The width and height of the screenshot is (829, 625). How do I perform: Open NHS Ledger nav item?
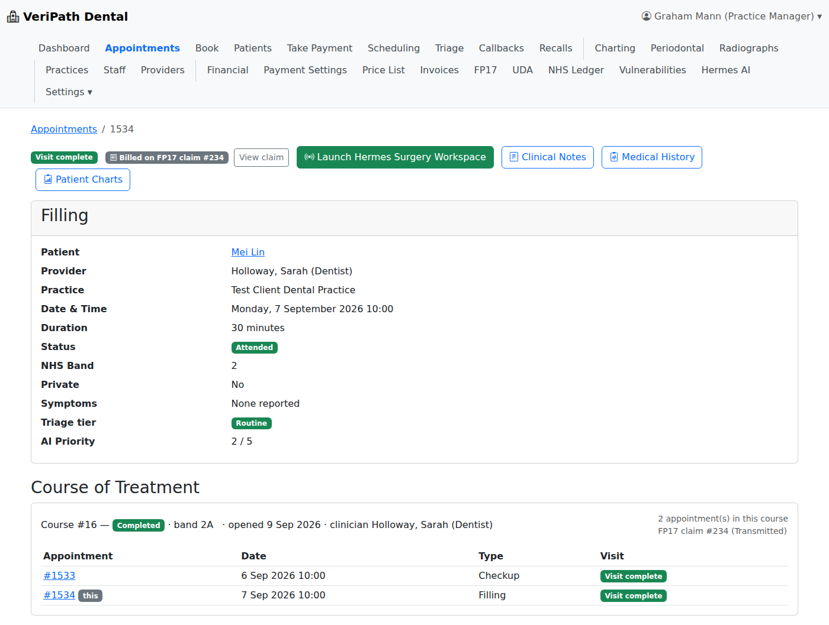tap(576, 70)
